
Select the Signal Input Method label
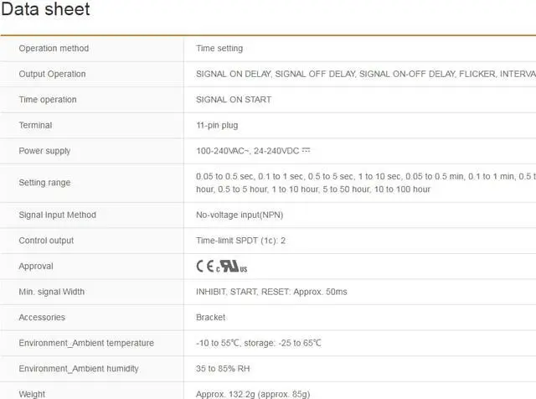point(57,215)
